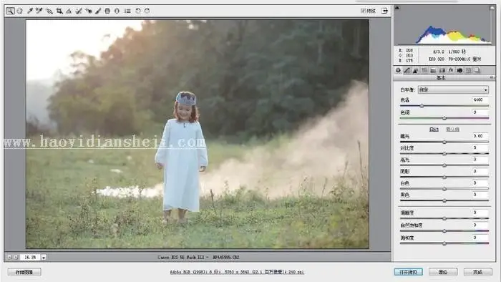Screen dimensions: 501x282
Task: Switch to the Tone Curve tab
Action: point(407,70)
